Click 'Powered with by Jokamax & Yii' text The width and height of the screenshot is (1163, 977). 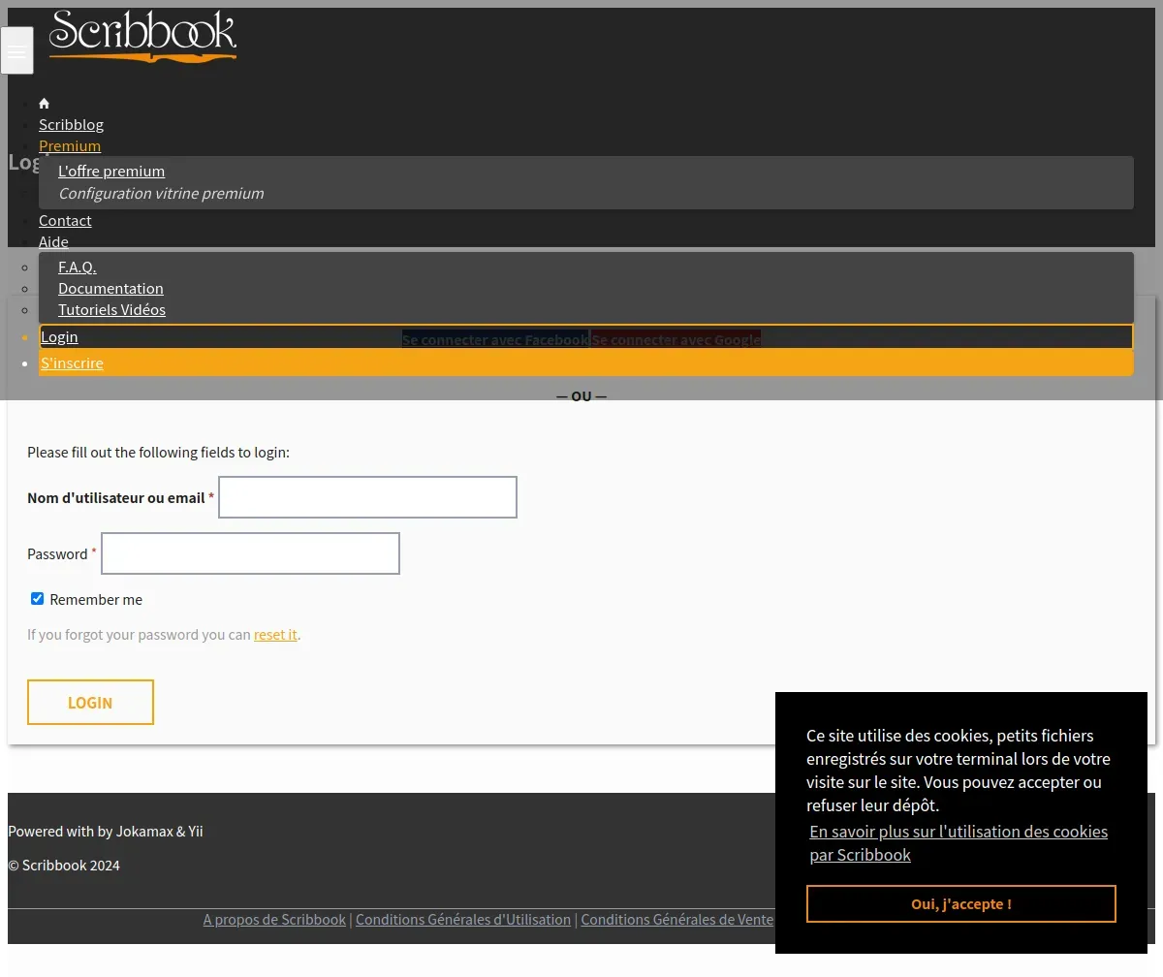pyautogui.click(x=106, y=831)
